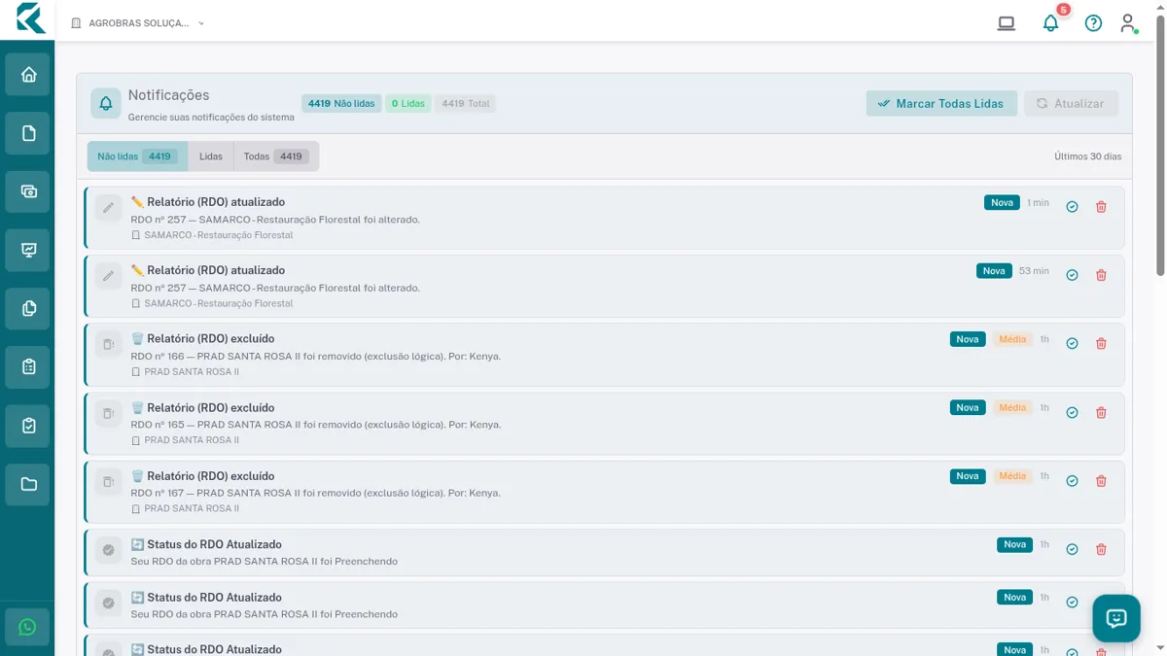
Task: Open the stacked copies sidebar icon
Action: [28, 308]
